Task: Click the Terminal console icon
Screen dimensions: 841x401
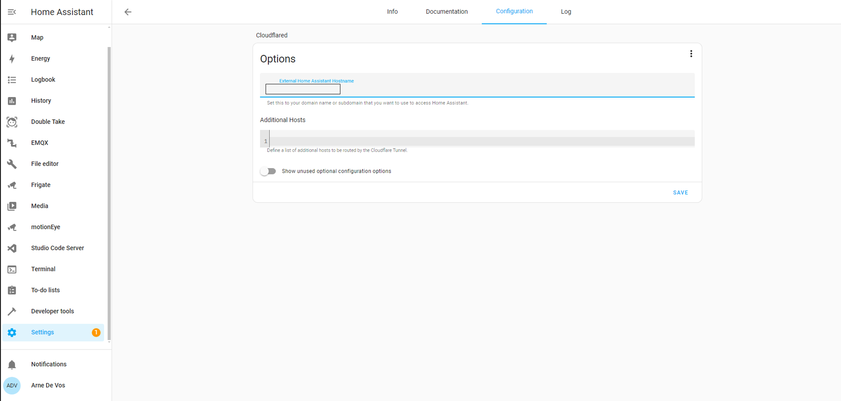Action: [x=12, y=269]
